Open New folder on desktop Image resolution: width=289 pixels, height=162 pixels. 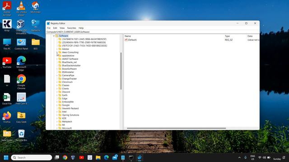[x=7, y=135]
